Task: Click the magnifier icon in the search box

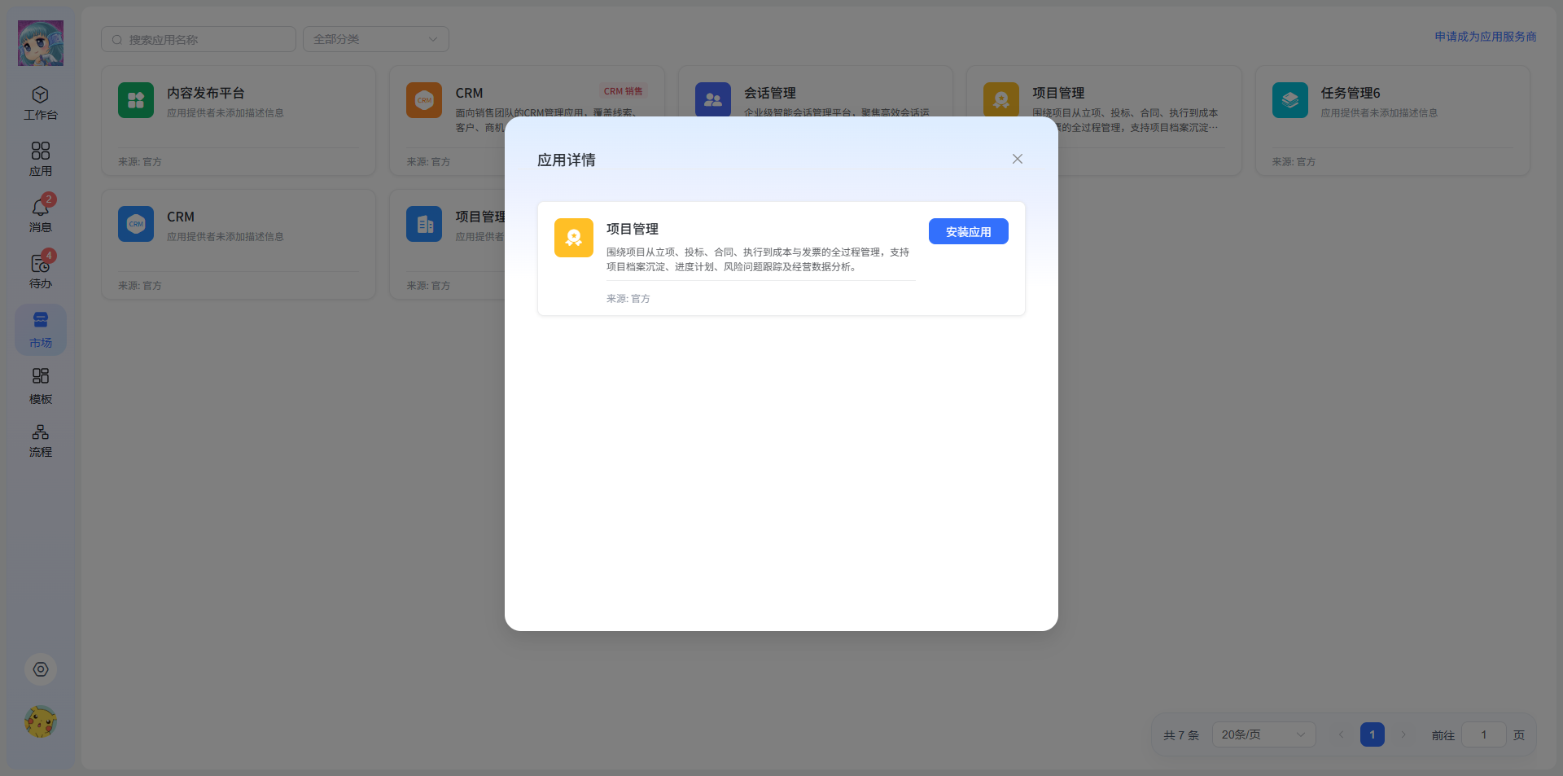Action: (117, 39)
